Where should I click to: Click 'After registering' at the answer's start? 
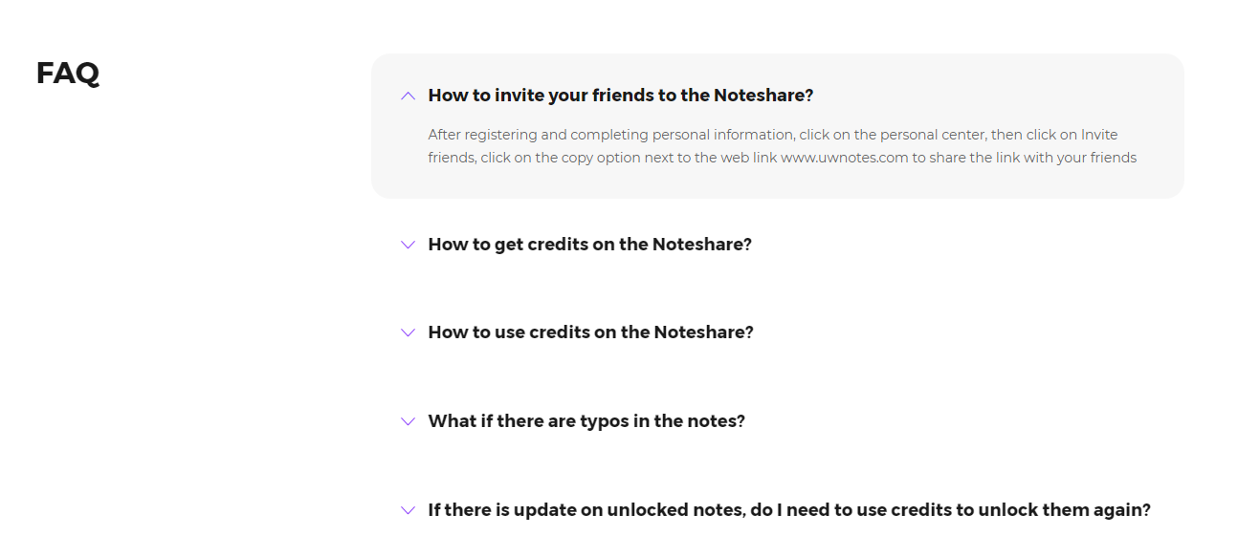coord(481,135)
